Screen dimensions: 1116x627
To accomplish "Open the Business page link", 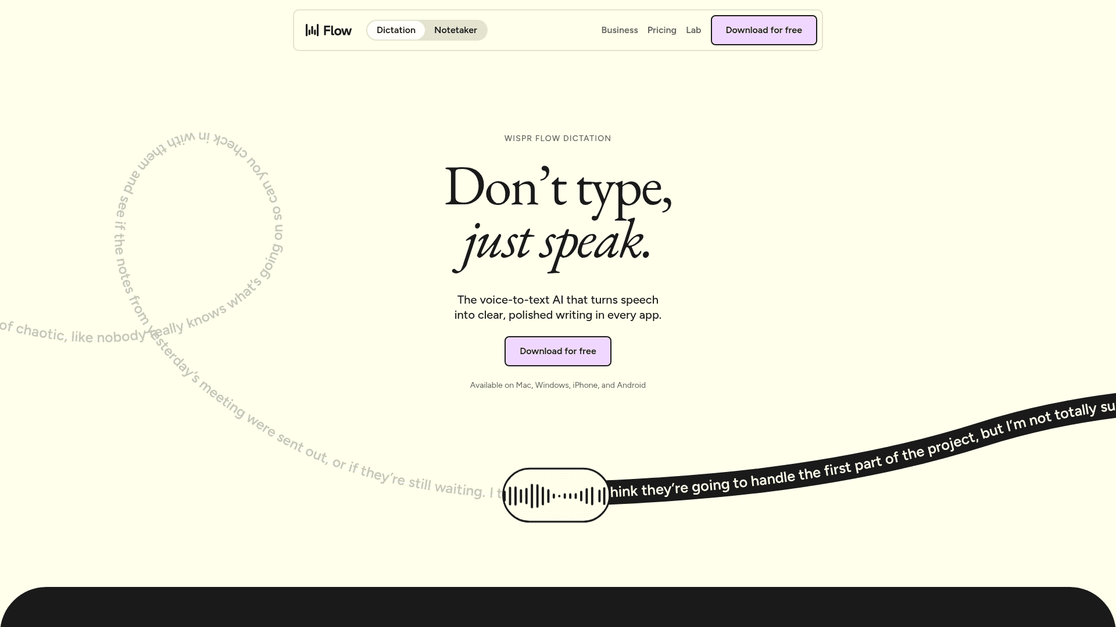I will pyautogui.click(x=620, y=30).
